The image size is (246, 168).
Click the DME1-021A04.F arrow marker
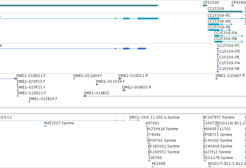point(74,79)
